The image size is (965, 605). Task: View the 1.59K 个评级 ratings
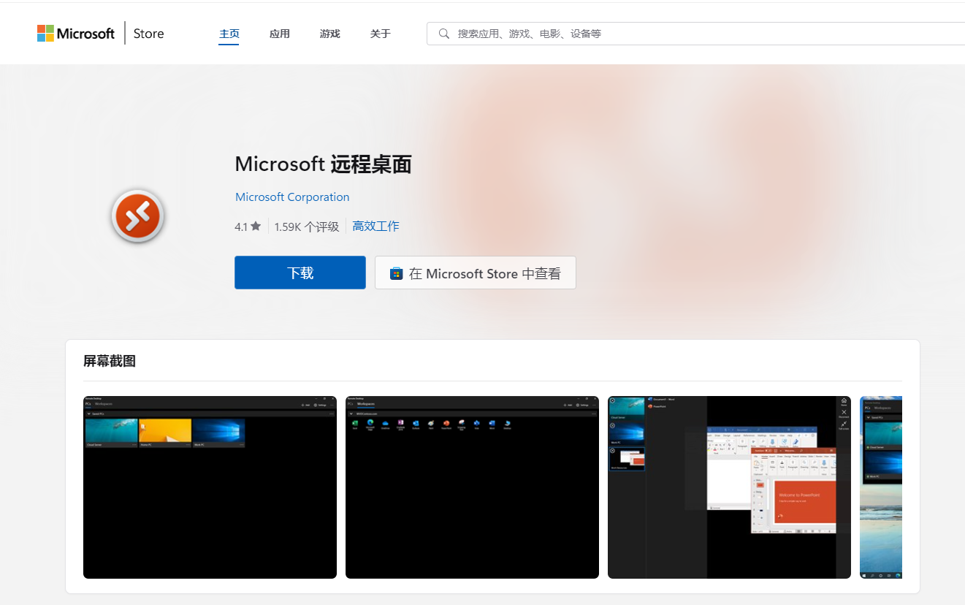(307, 227)
